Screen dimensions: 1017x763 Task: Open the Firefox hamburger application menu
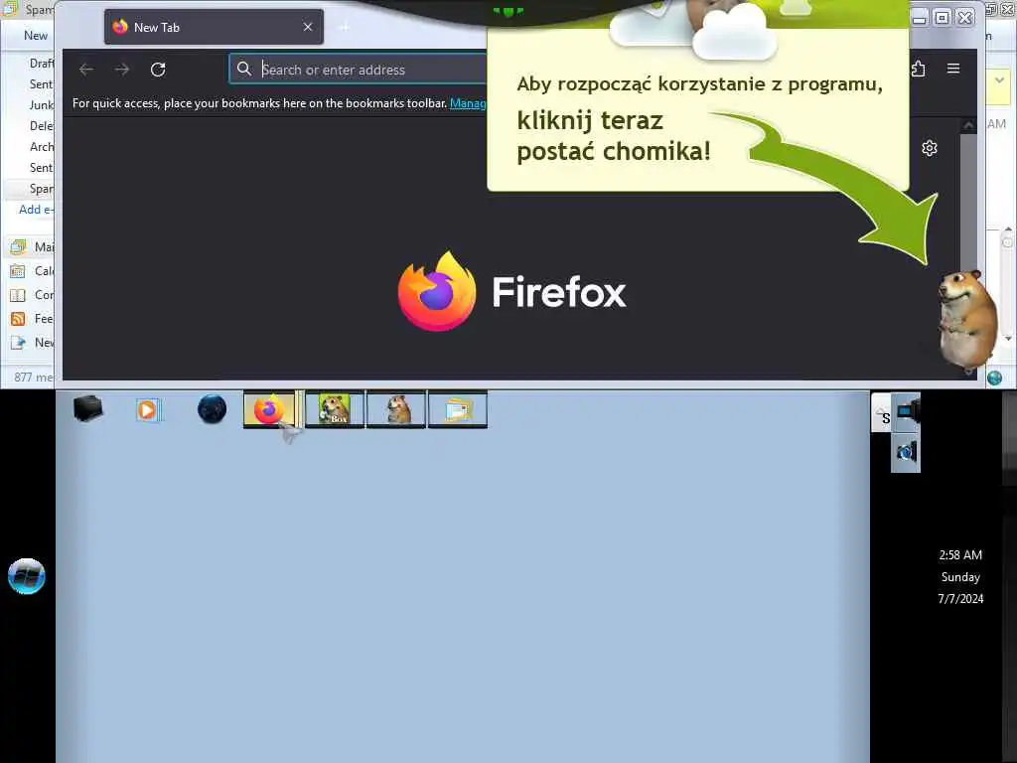coord(952,69)
